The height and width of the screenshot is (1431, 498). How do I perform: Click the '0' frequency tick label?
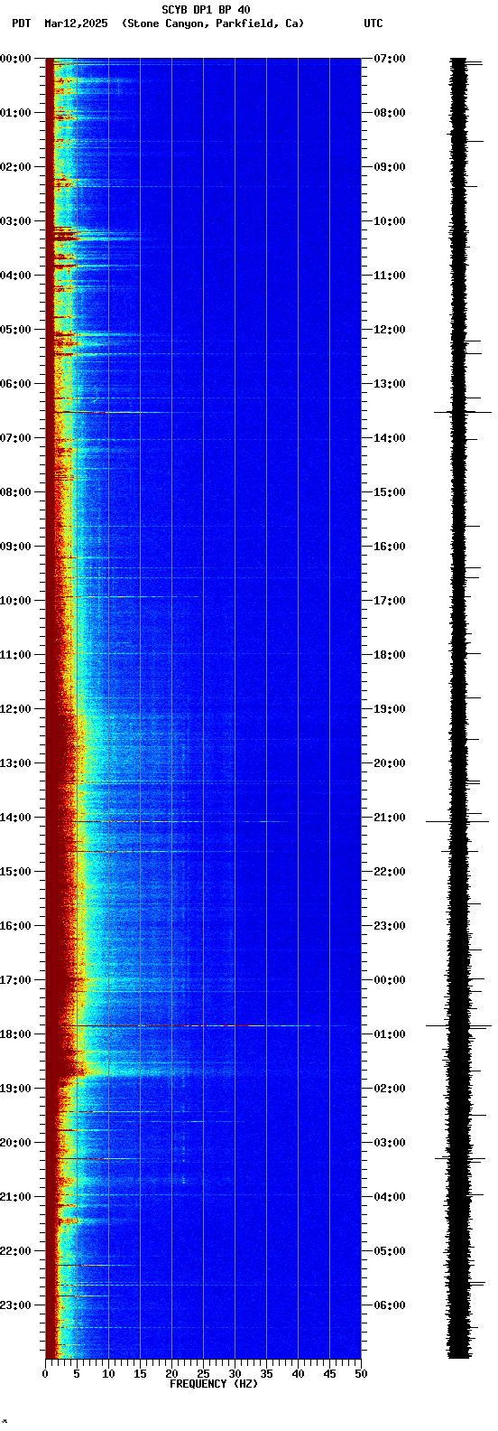(x=45, y=1374)
